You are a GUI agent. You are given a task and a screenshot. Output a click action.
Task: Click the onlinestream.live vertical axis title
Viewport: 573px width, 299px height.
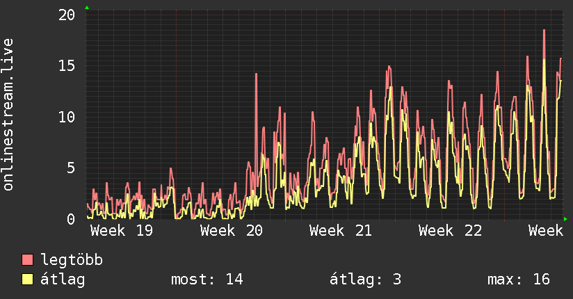[8, 115]
